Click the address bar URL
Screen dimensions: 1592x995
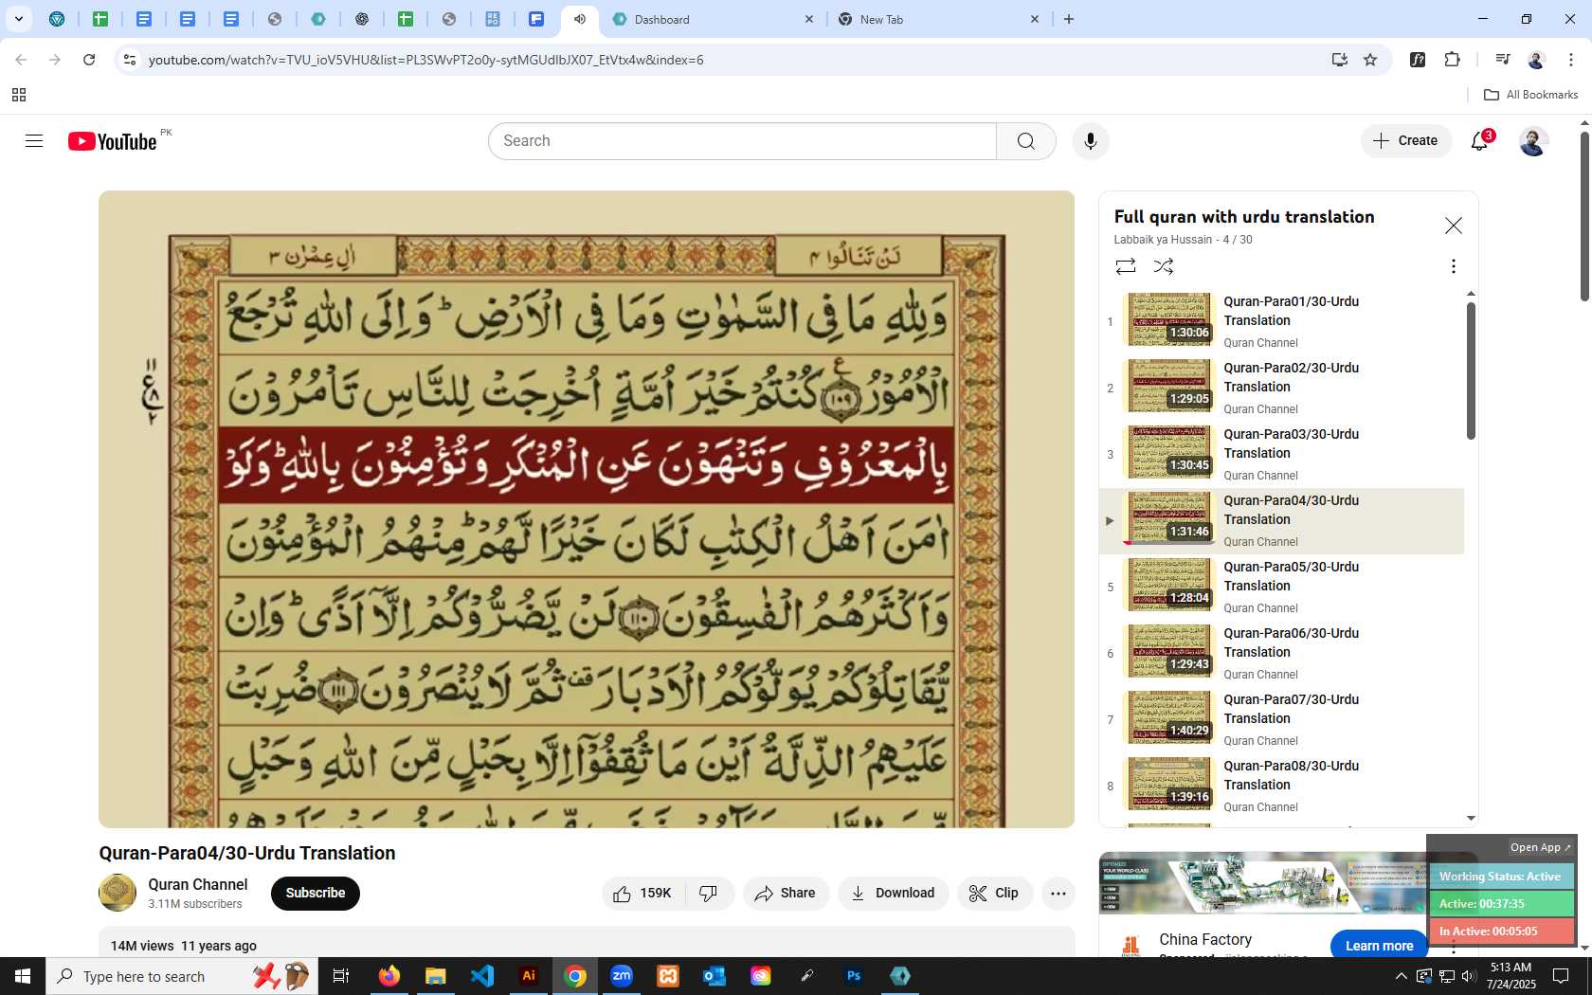425,60
